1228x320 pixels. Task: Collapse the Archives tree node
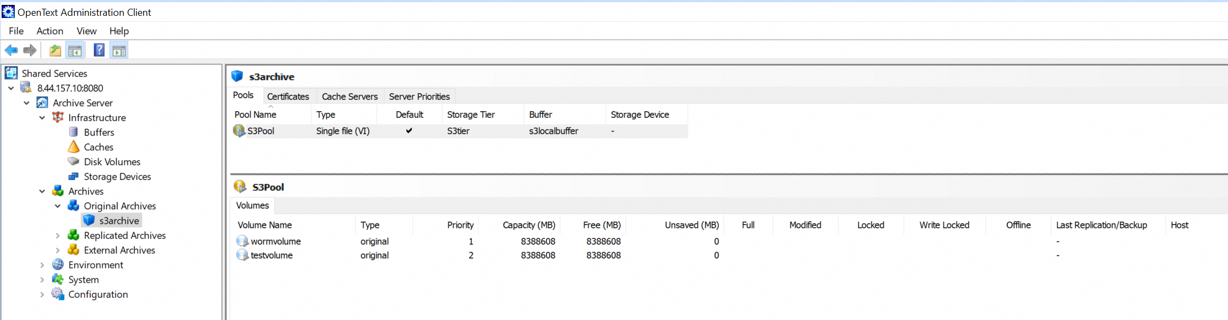pyautogui.click(x=42, y=191)
